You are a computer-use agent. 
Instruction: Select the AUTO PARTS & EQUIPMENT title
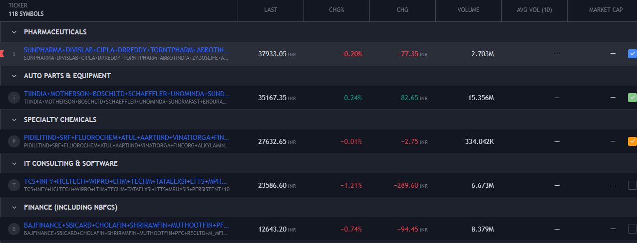(67, 76)
